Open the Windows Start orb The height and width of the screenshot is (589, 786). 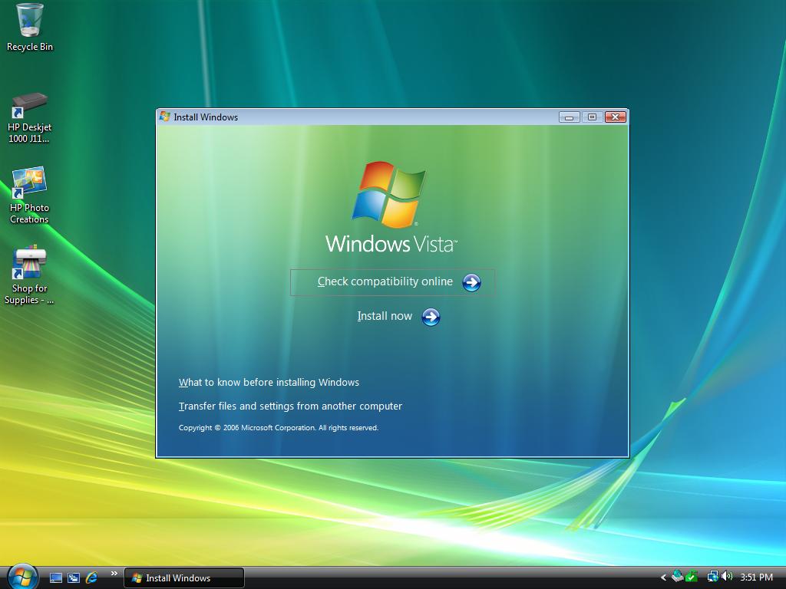[x=22, y=577]
